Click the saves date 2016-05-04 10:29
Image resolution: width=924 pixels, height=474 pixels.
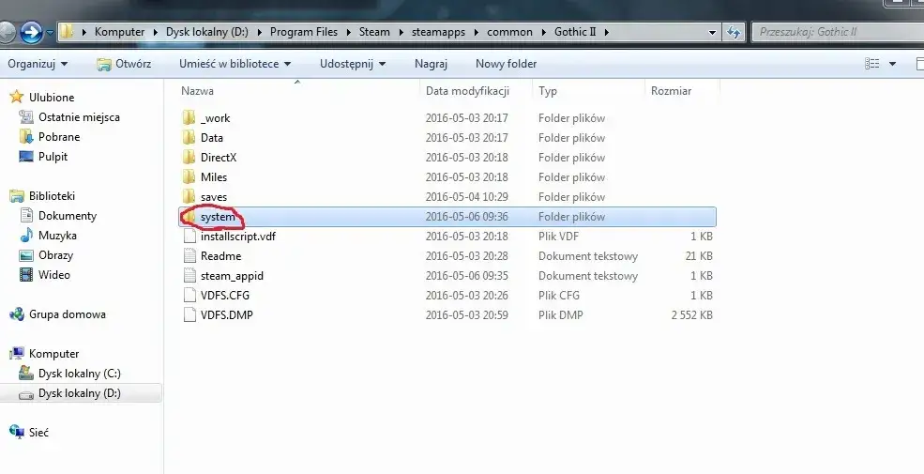coord(467,197)
